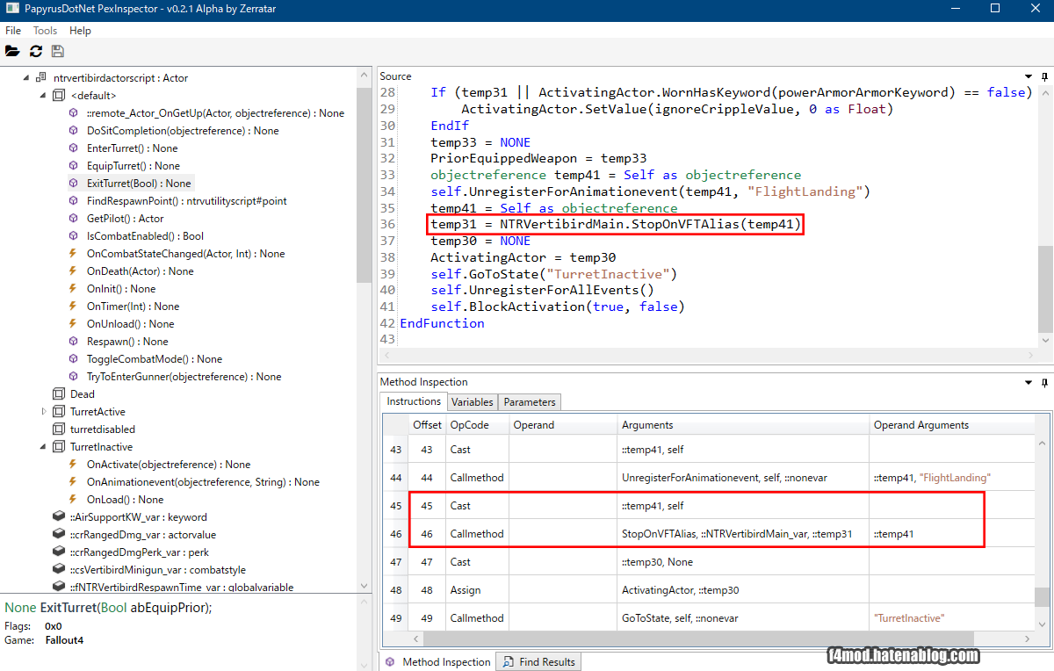Click the tree panel vertical scrollbar
1054x671 pixels.
pos(365,186)
